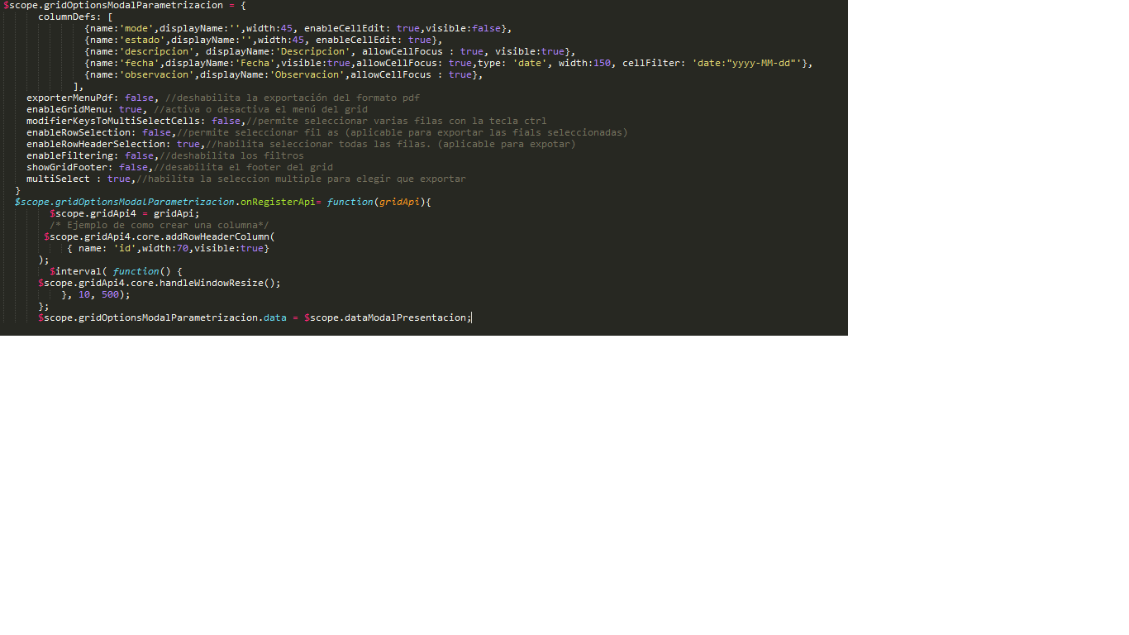Screen dimensions: 1129x635
Task: Click the enableRowSelection false value
Action: [x=156, y=132]
